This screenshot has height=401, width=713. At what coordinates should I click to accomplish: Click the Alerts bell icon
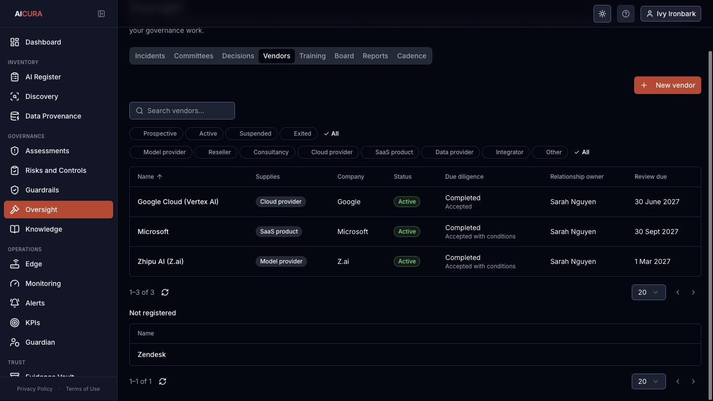(15, 303)
